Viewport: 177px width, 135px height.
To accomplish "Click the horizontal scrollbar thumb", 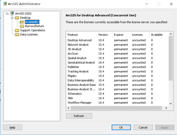I will 116,108.
